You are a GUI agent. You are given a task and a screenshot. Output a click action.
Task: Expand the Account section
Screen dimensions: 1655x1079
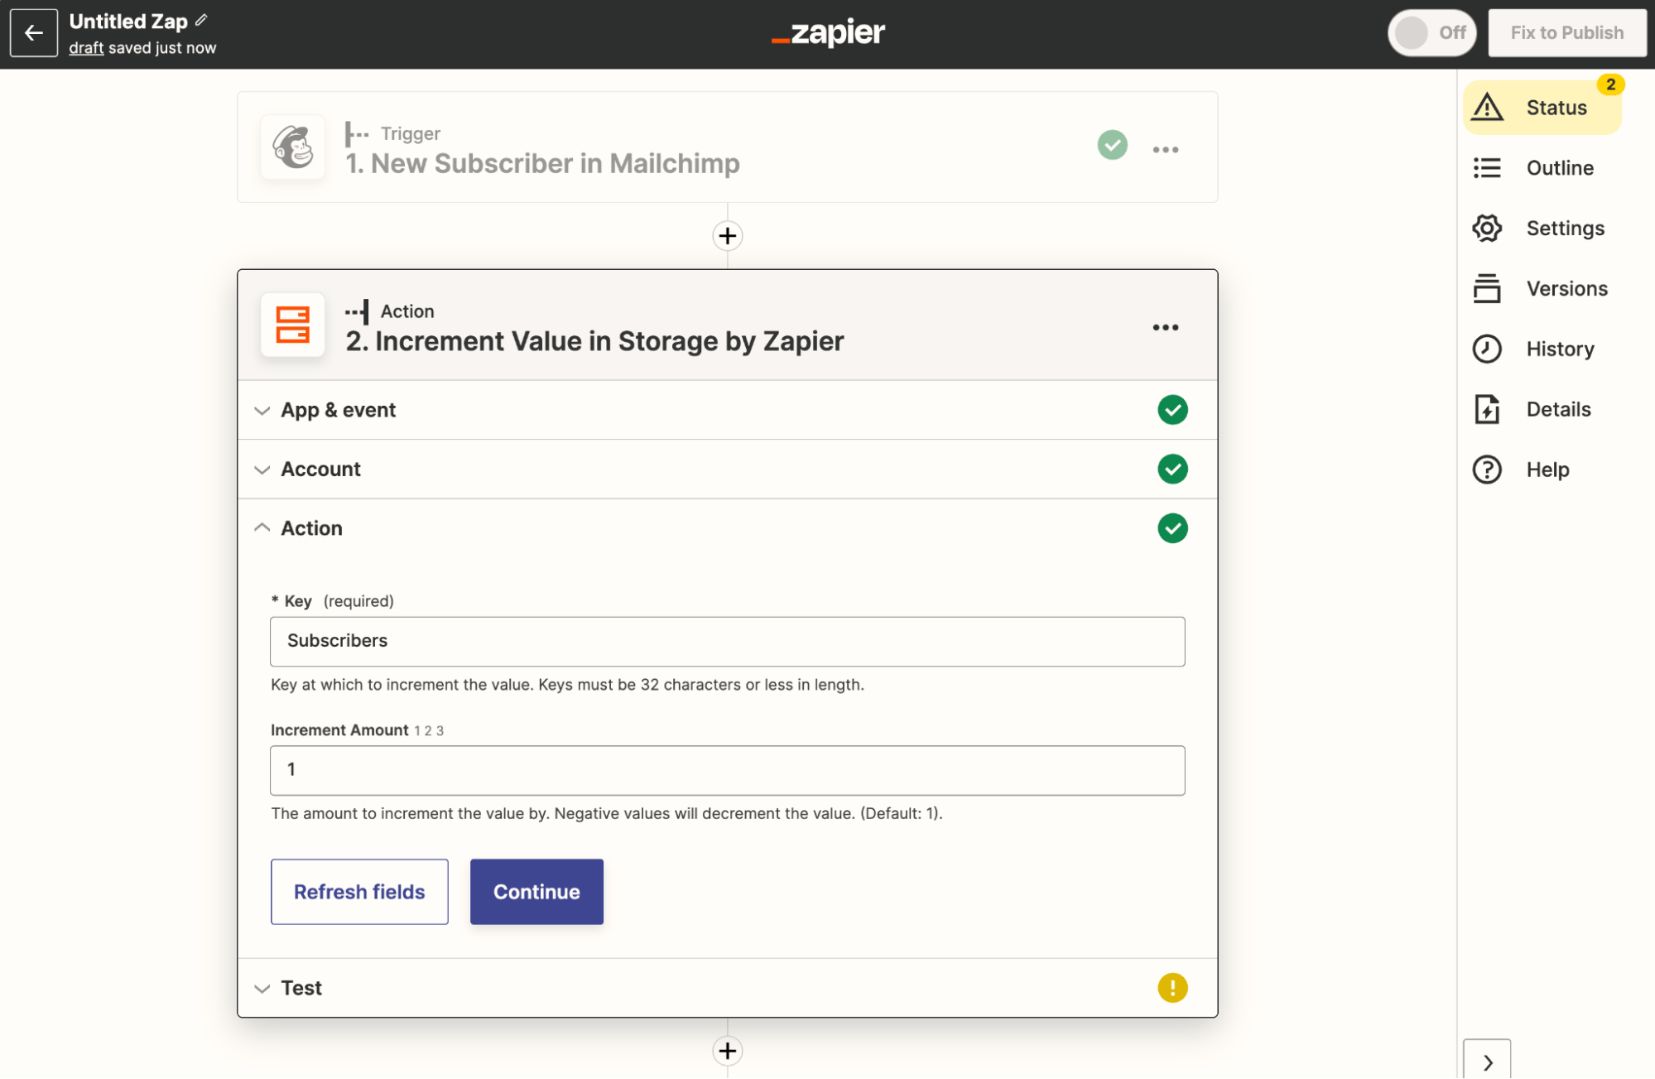[727, 470]
